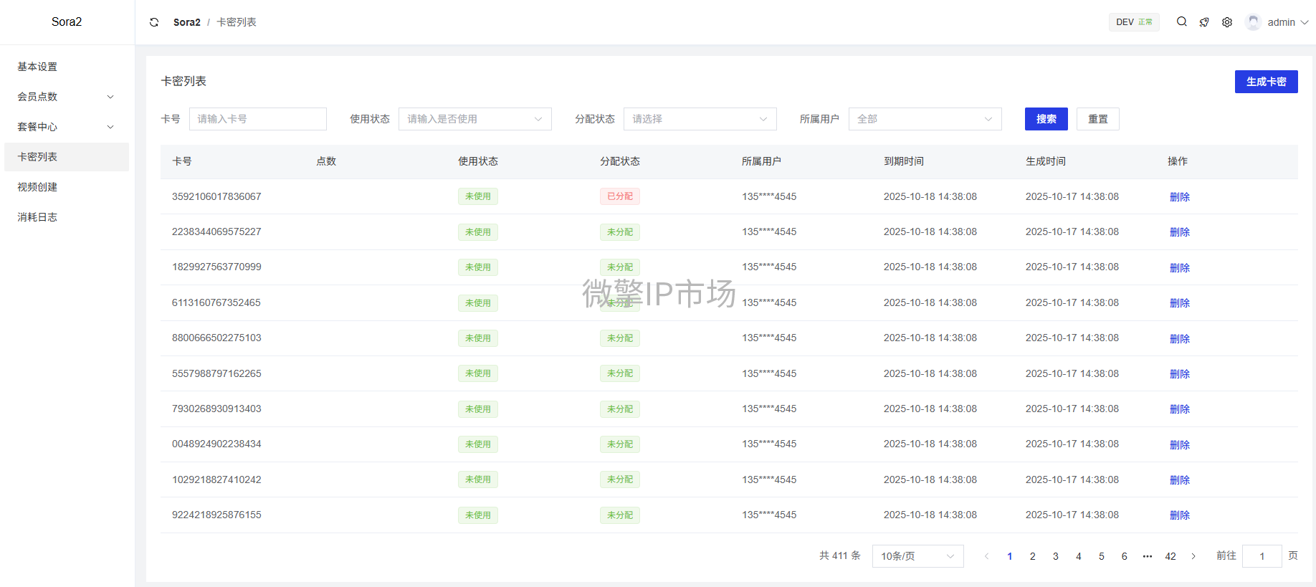Focus the 卡号 input field
Image resolution: width=1316 pixels, height=587 pixels.
[x=258, y=119]
